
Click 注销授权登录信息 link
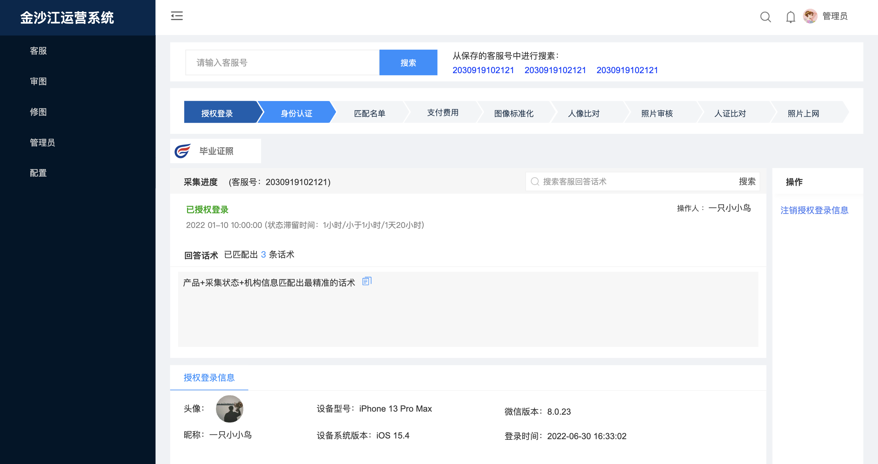(814, 210)
